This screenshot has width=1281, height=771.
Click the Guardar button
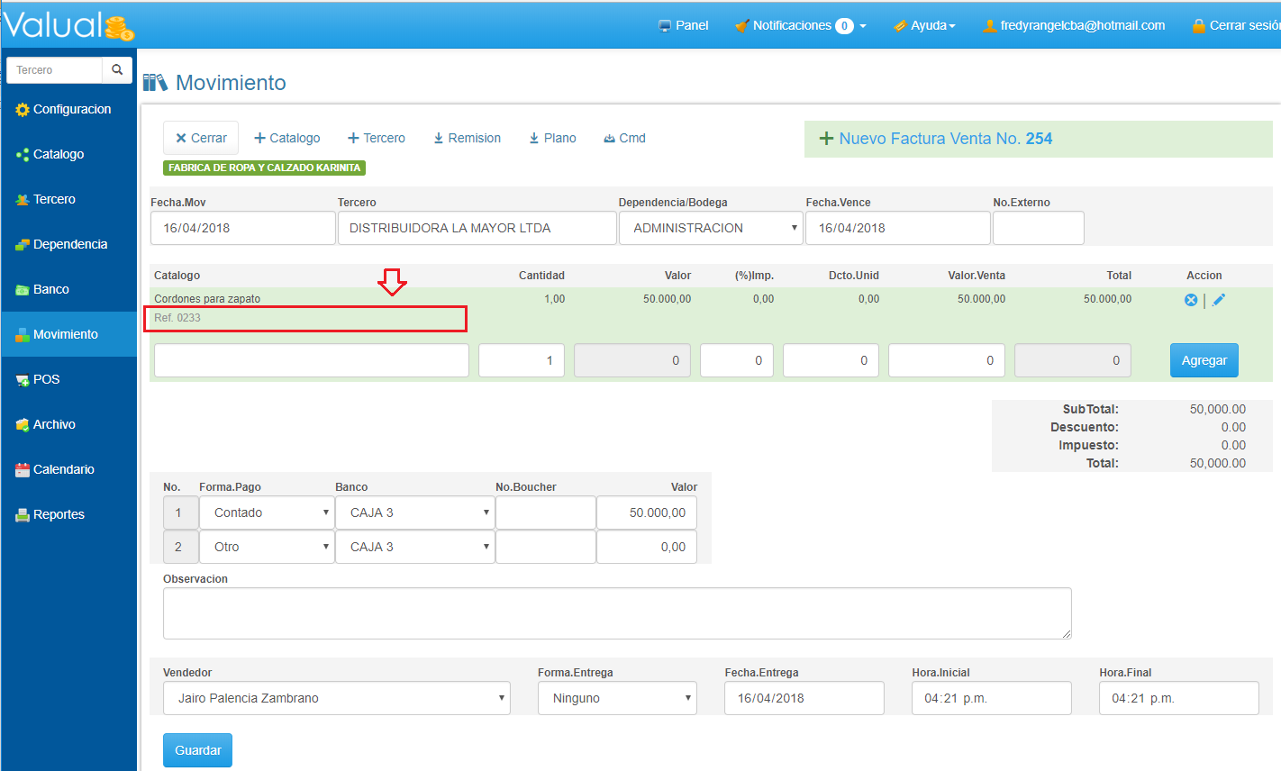[197, 750]
